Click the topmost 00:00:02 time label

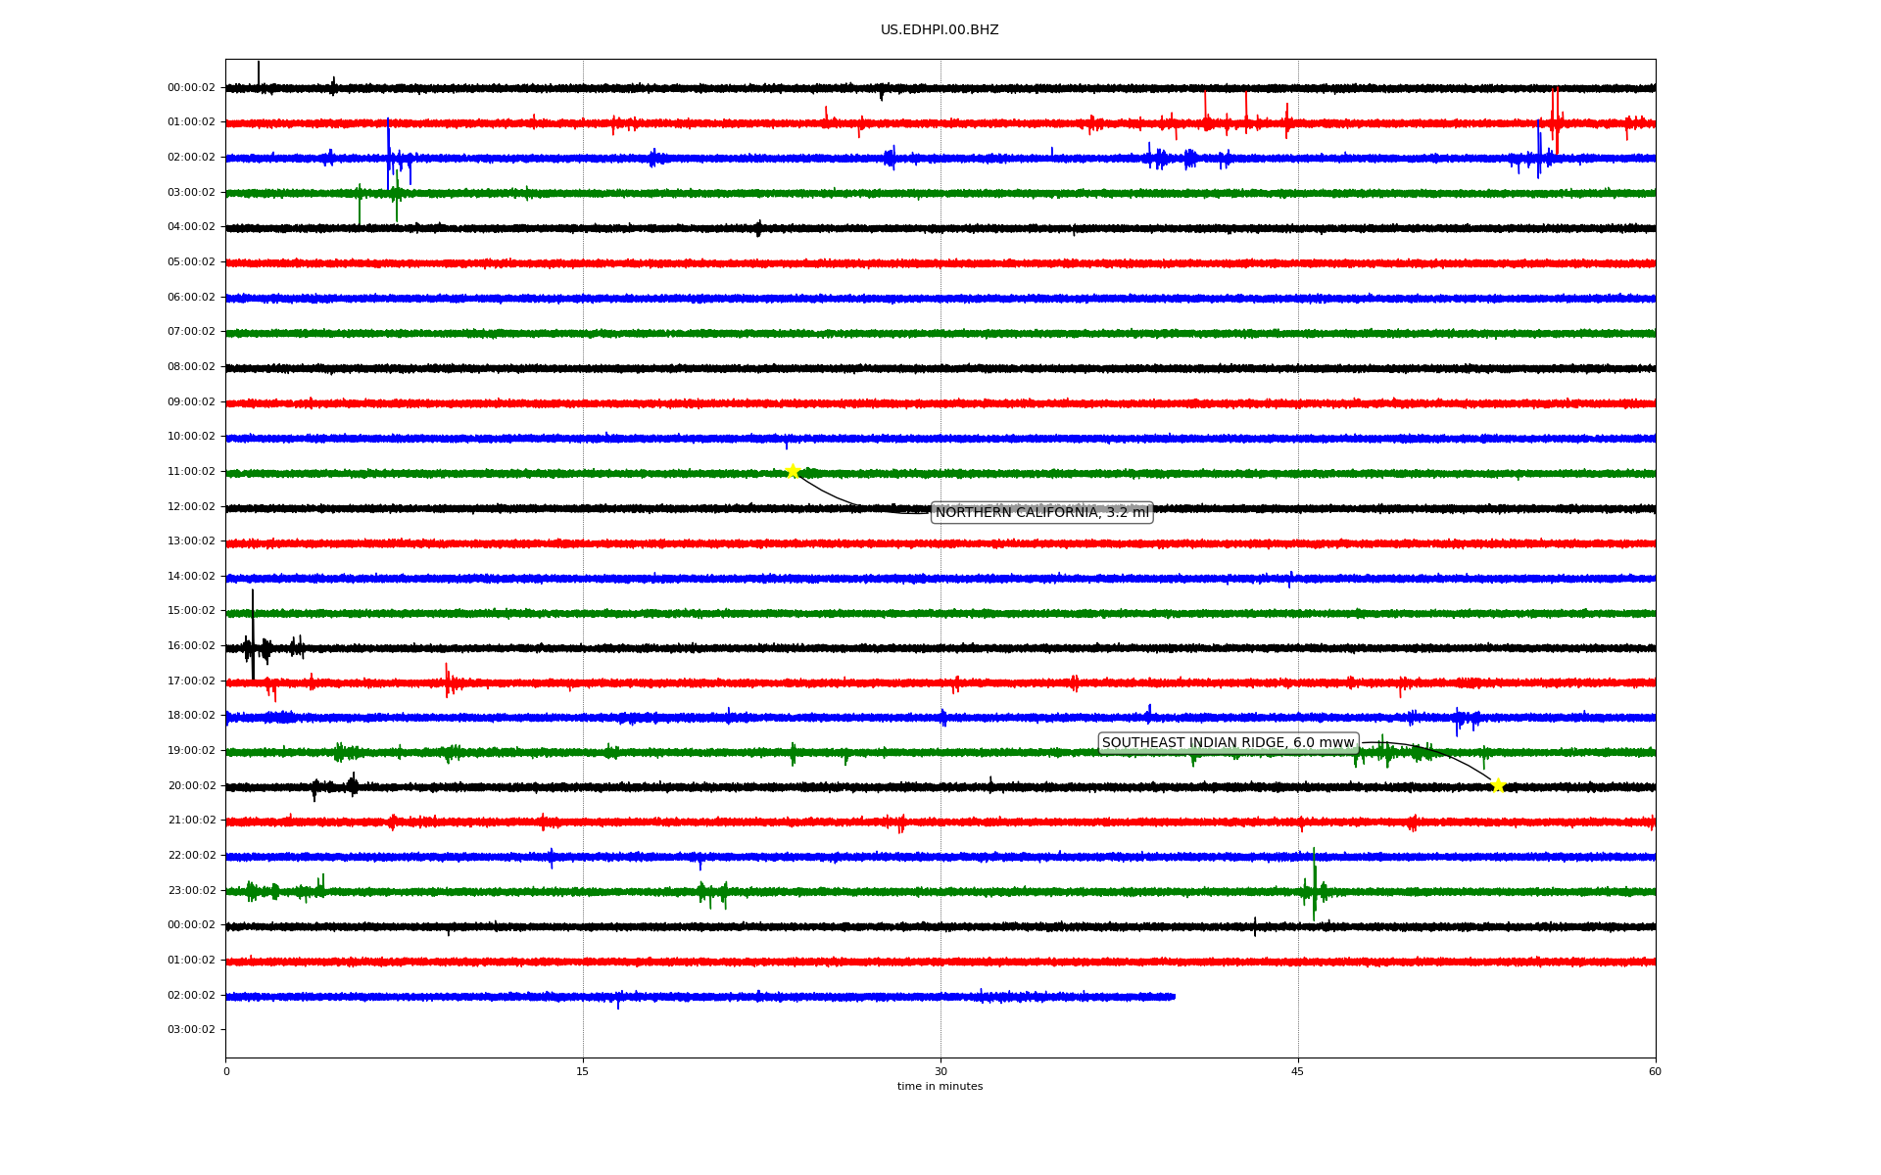191,88
